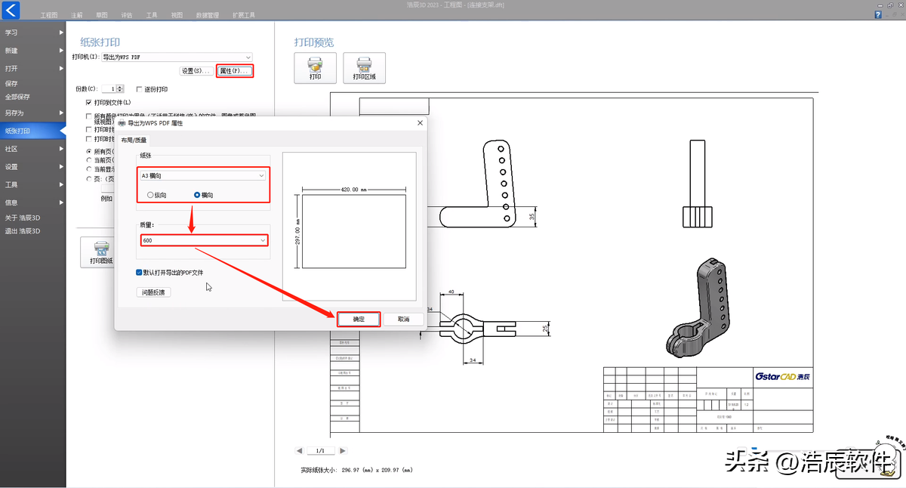Open 关于 浩辰3D from the sidebar
The width and height of the screenshot is (906, 488).
[22, 218]
